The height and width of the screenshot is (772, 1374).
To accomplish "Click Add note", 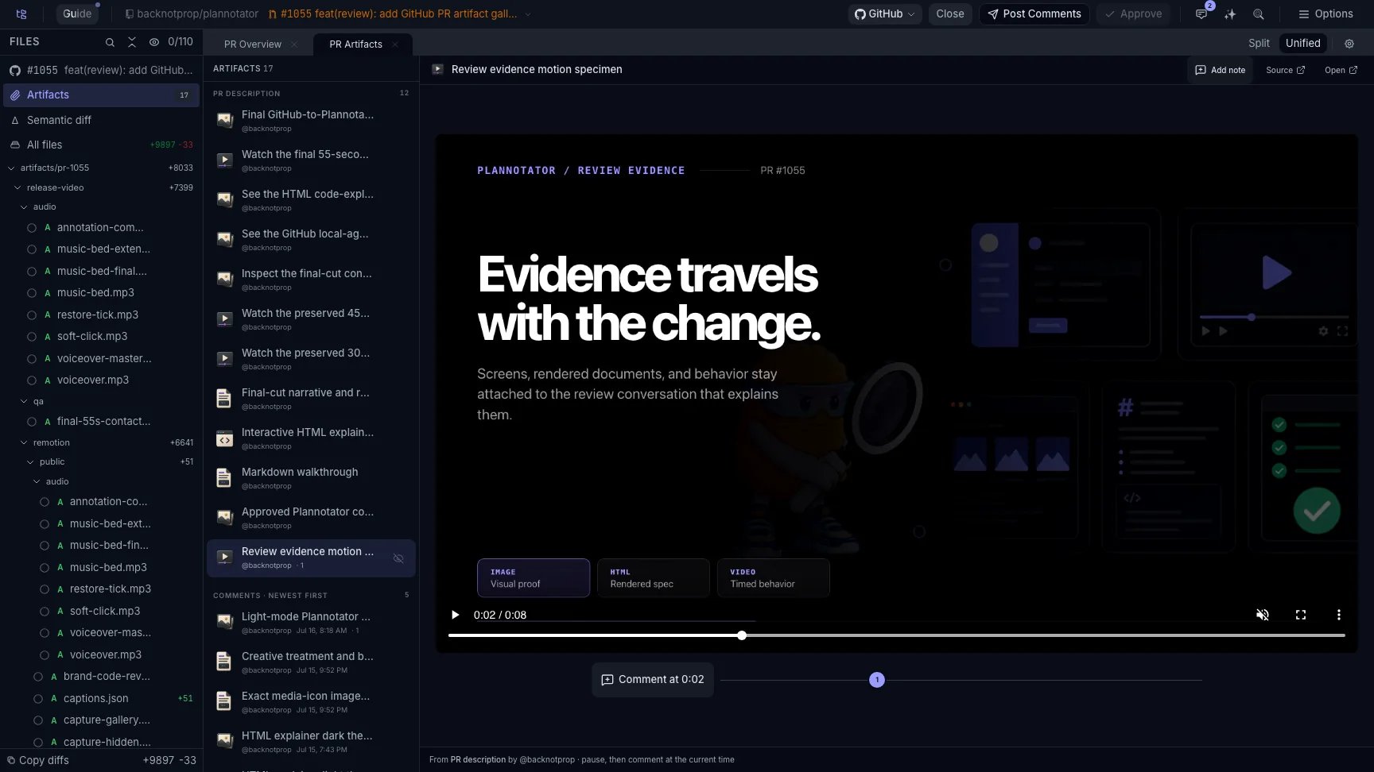I will point(1220,70).
